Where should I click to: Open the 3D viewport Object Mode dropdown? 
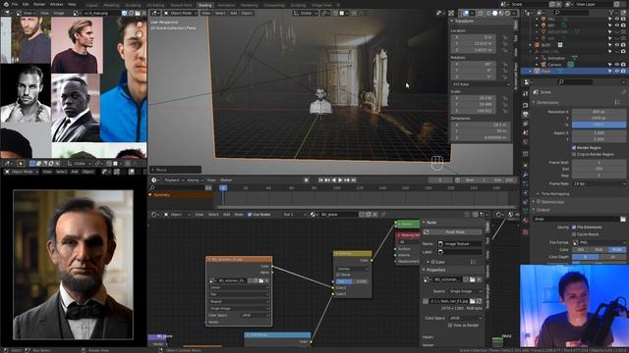[181, 13]
